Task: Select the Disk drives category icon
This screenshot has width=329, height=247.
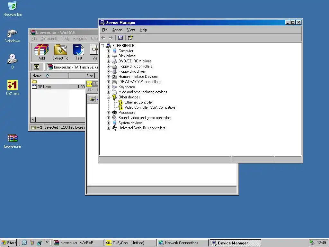Action: [114, 56]
